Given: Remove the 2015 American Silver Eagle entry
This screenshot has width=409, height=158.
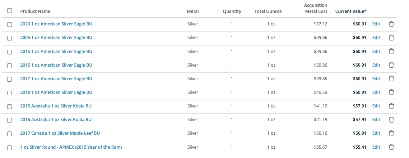Looking at the screenshot, I should click(x=391, y=51).
